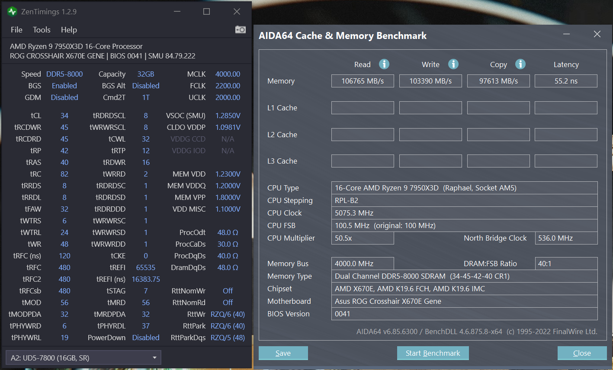
Task: Open the Tools menu in ZenTimings
Action: pos(42,30)
